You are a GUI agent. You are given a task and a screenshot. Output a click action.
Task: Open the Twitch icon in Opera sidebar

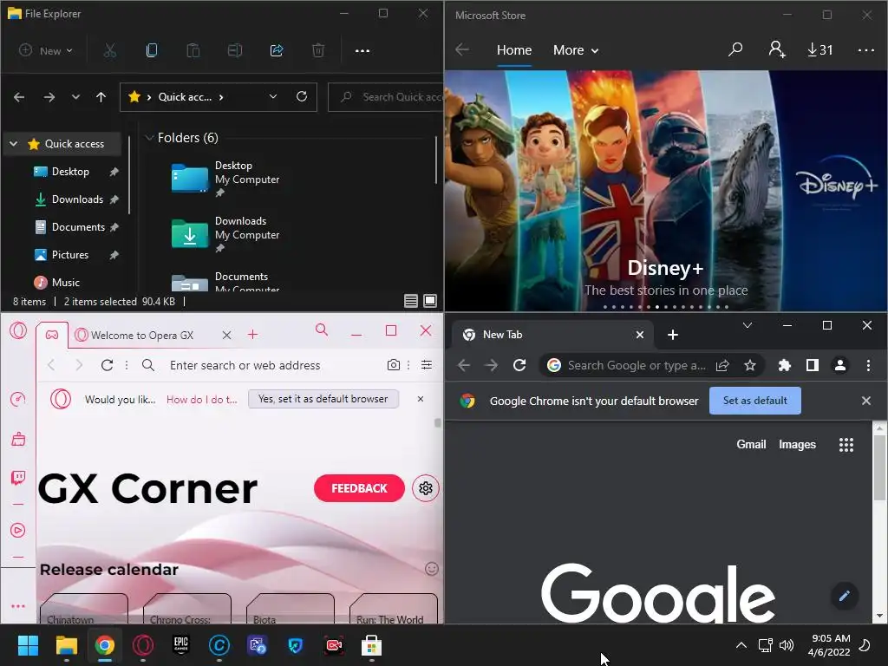coord(18,478)
